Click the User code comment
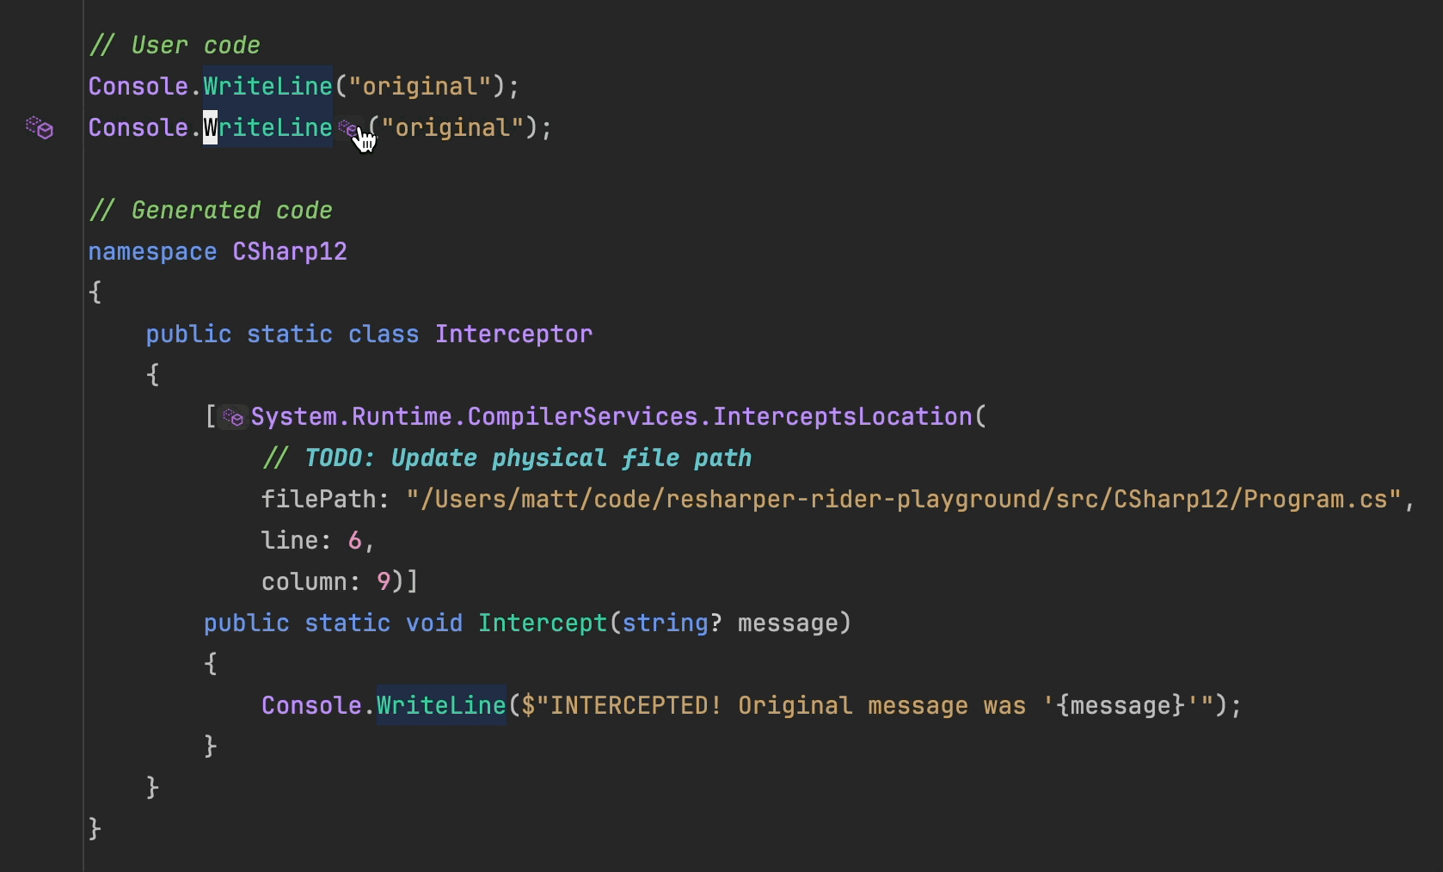The width and height of the screenshot is (1443, 872). (x=175, y=45)
